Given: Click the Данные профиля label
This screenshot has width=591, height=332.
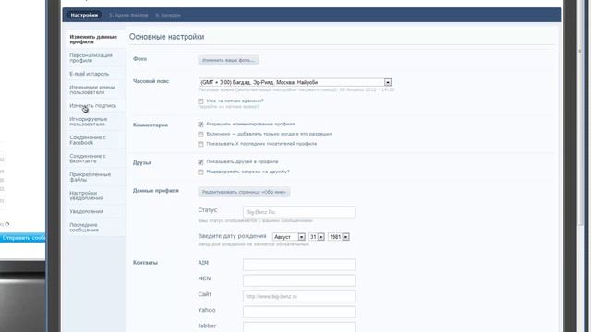Looking at the screenshot, I should coord(156,191).
